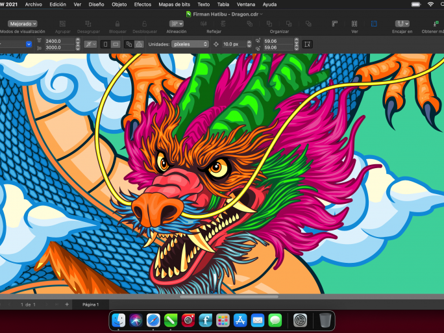Open the Ayuda menu
This screenshot has width=444, height=333.
(269, 5)
